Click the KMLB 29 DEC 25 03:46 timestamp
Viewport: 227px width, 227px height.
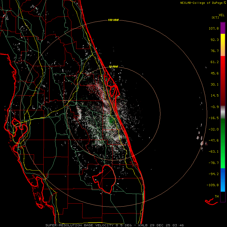161,225
